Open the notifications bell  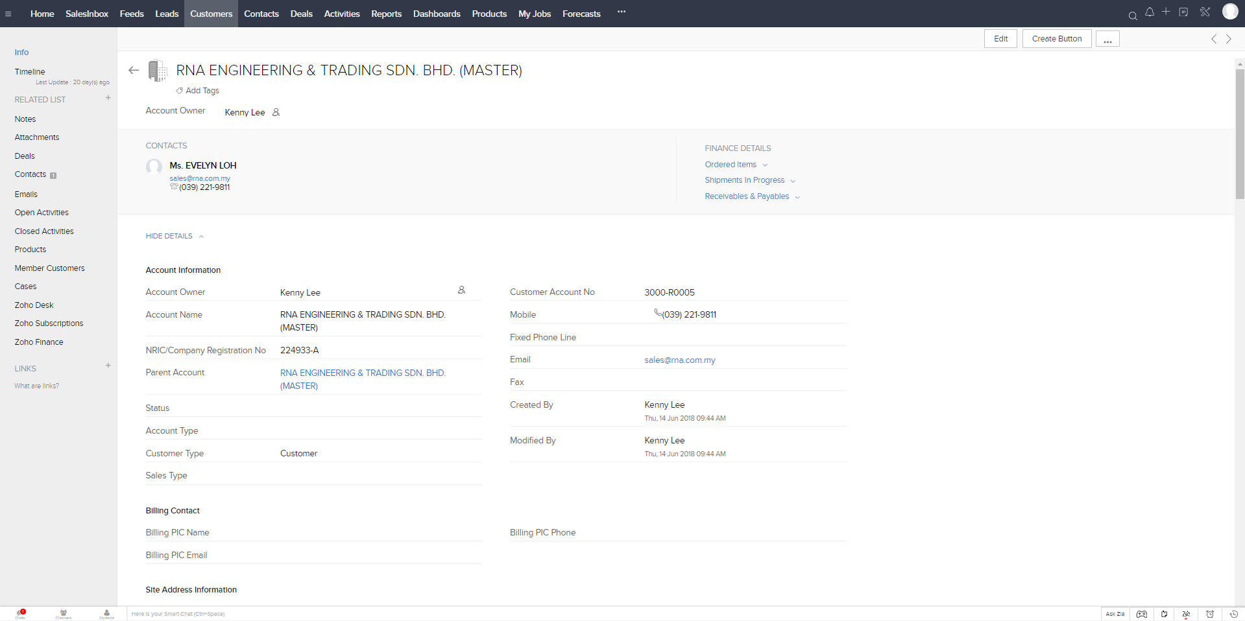pos(1150,12)
